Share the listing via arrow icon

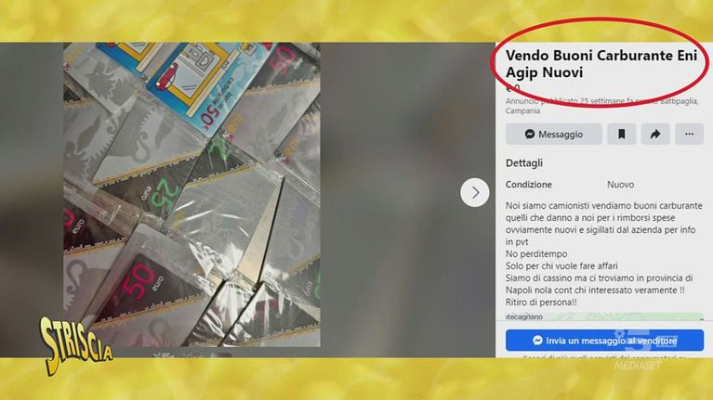(654, 134)
